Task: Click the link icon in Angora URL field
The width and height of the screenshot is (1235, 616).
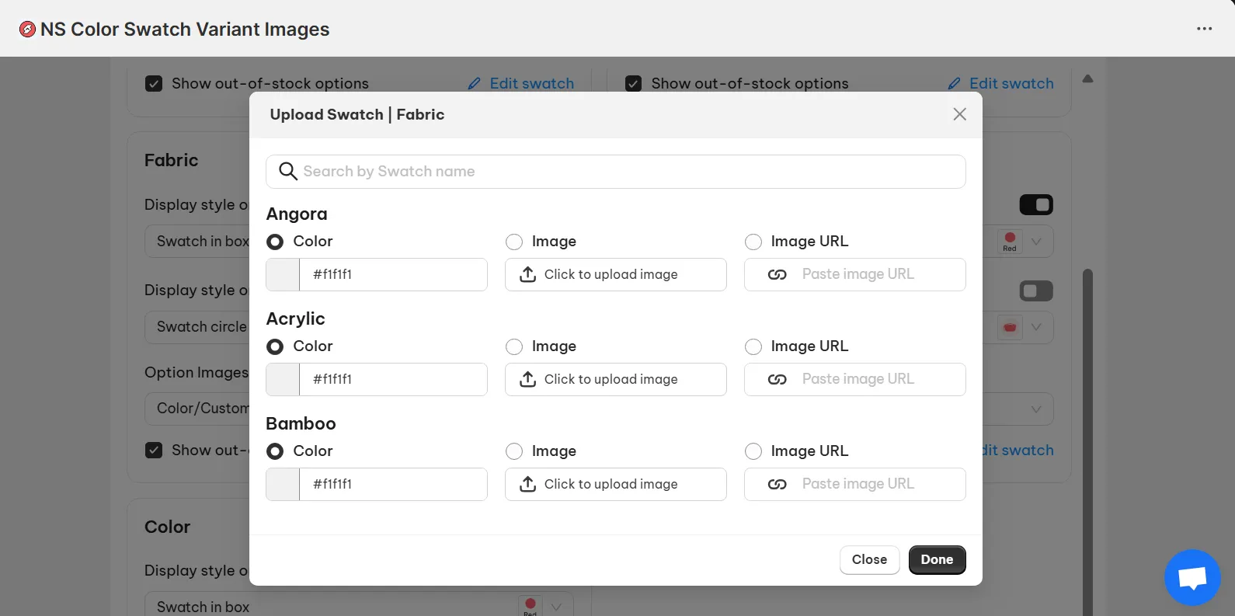Action: point(778,275)
